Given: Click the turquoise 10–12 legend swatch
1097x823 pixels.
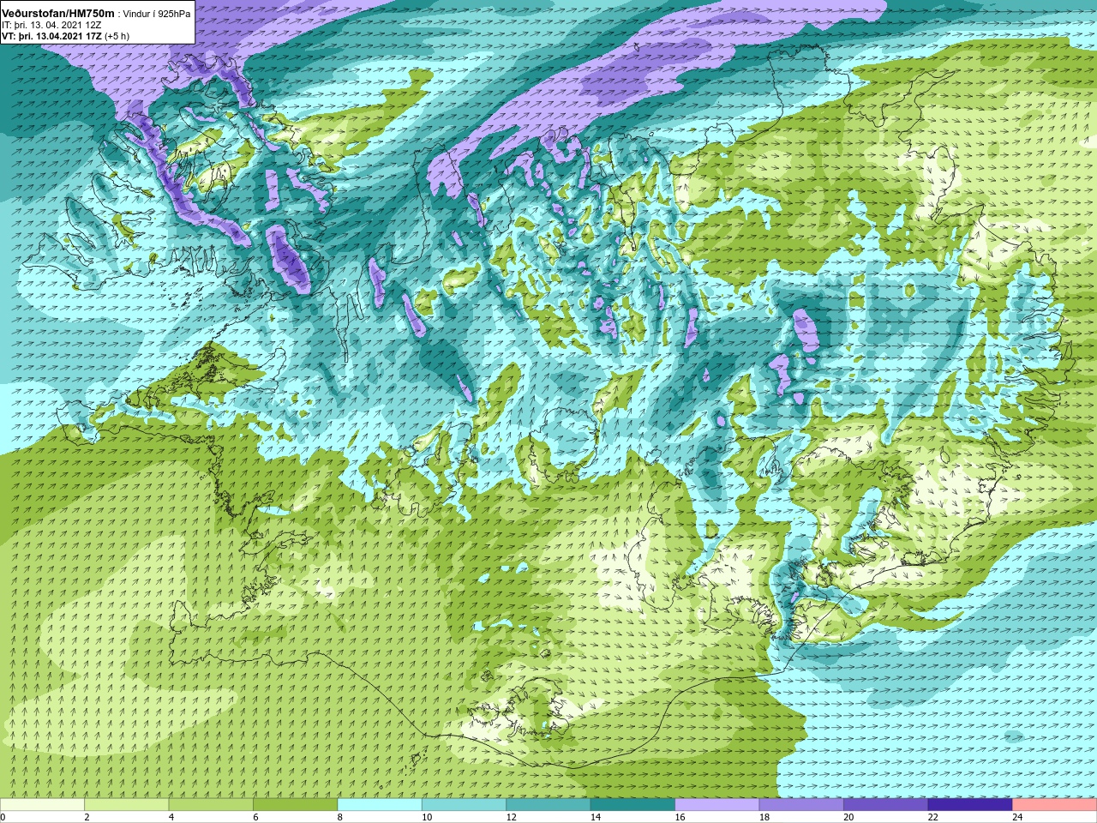Looking at the screenshot, I should click(464, 805).
